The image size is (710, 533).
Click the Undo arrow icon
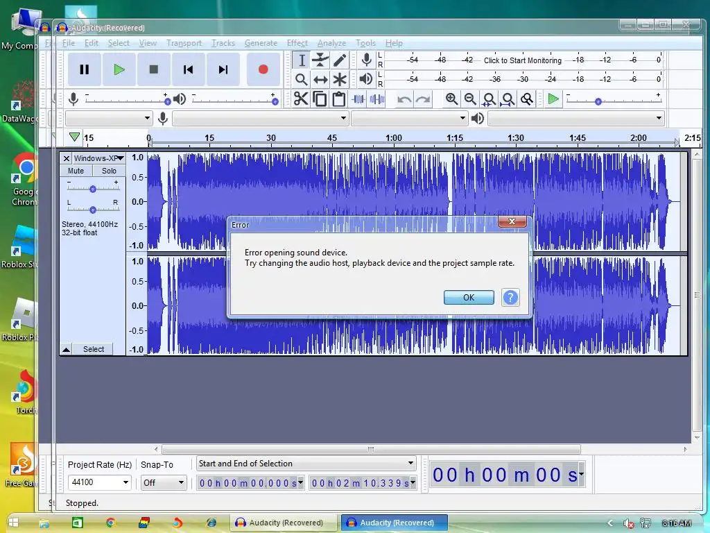point(404,99)
